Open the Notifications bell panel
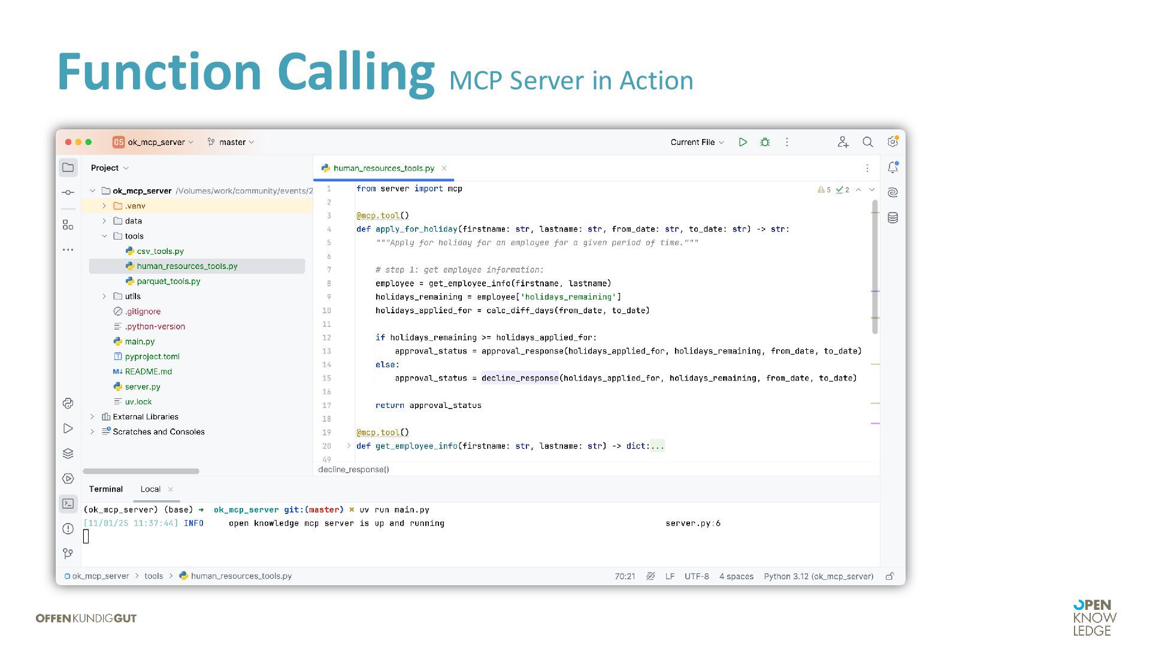Image resolution: width=1150 pixels, height=647 pixels. pos(892,168)
